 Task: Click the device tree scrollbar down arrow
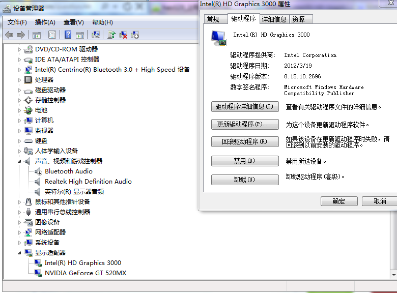pyautogui.click(x=394, y=275)
